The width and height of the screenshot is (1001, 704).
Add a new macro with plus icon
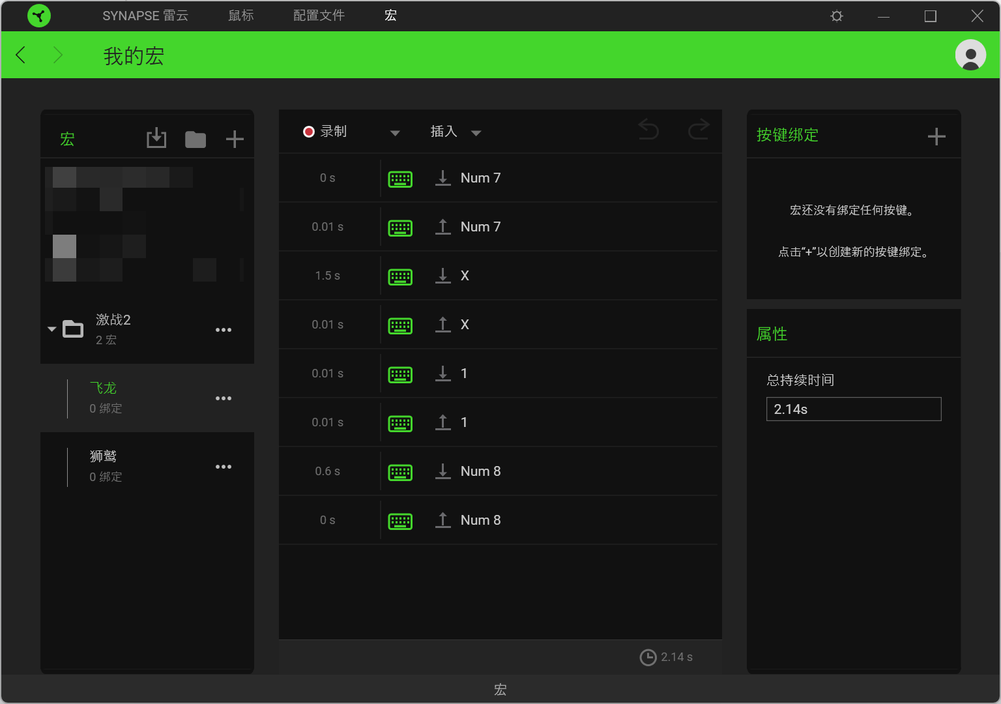[235, 139]
